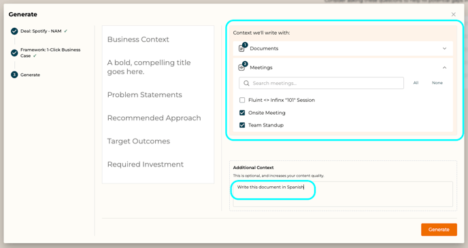The image size is (468, 248).
Task: Click the Meetings section label
Action: point(261,68)
